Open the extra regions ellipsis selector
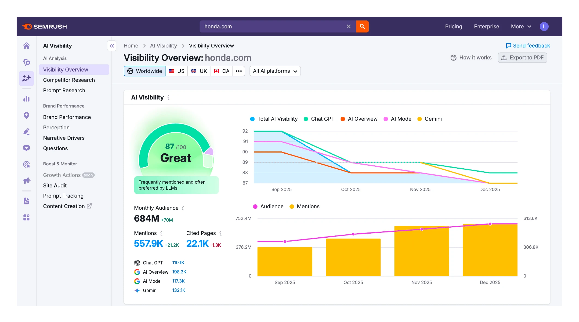579x322 pixels. [x=239, y=71]
